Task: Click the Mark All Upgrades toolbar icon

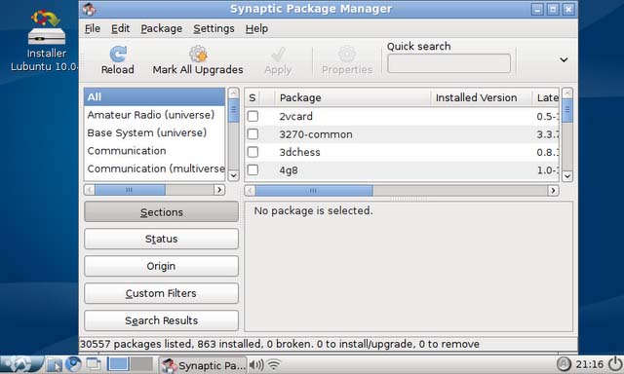Action: pos(198,54)
